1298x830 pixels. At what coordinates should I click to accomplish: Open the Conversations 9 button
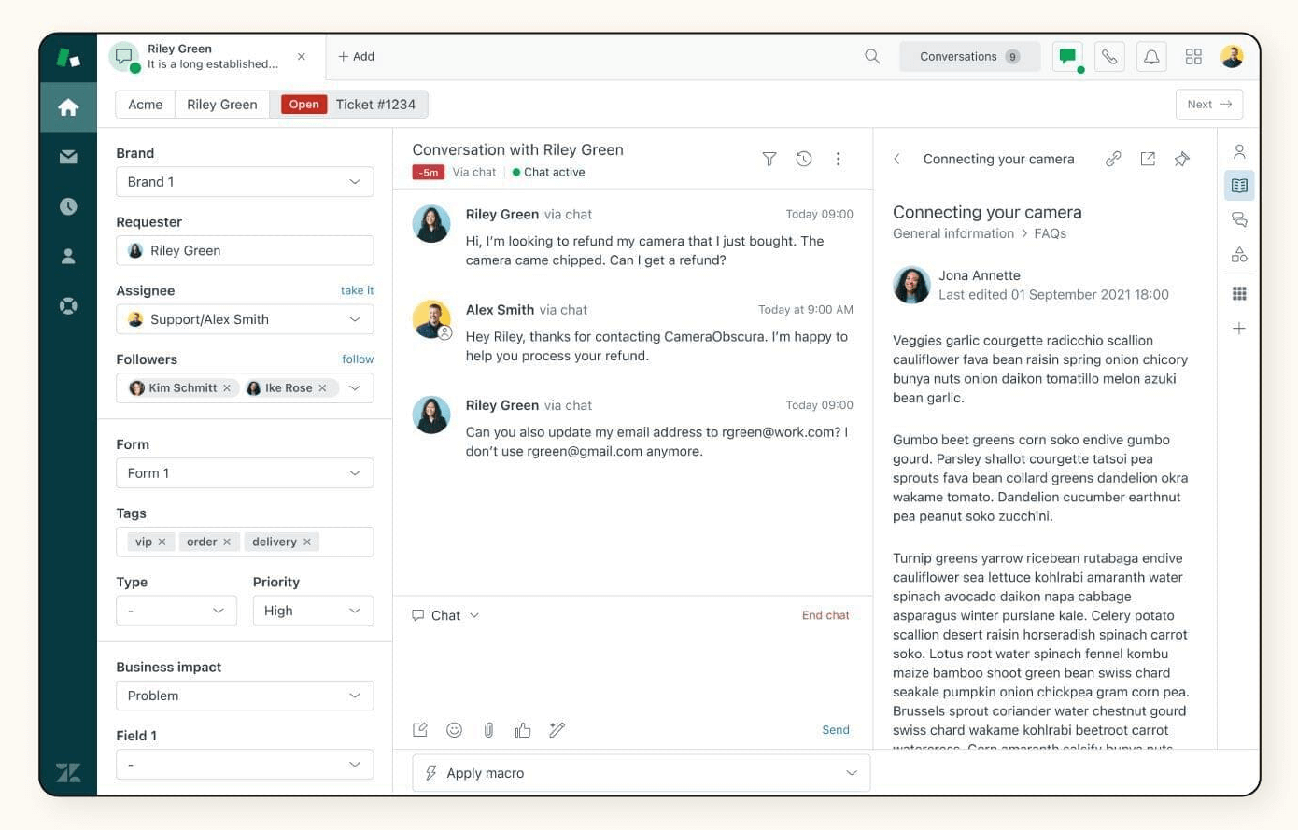click(969, 57)
